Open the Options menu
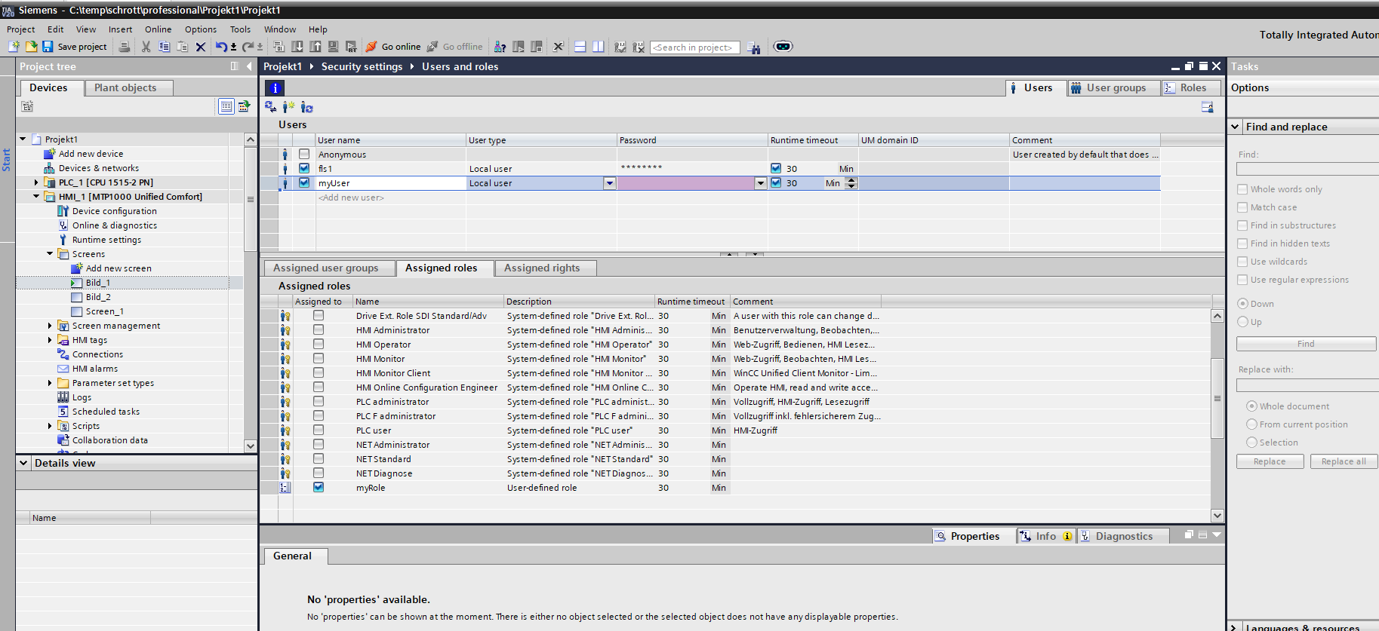Viewport: 1379px width, 631px height. tap(200, 29)
